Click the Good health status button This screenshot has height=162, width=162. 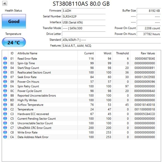coord(14,21)
